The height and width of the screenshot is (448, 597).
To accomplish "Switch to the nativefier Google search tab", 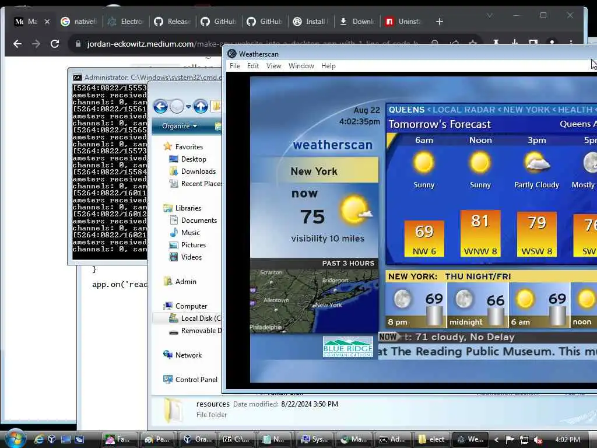I will [79, 22].
